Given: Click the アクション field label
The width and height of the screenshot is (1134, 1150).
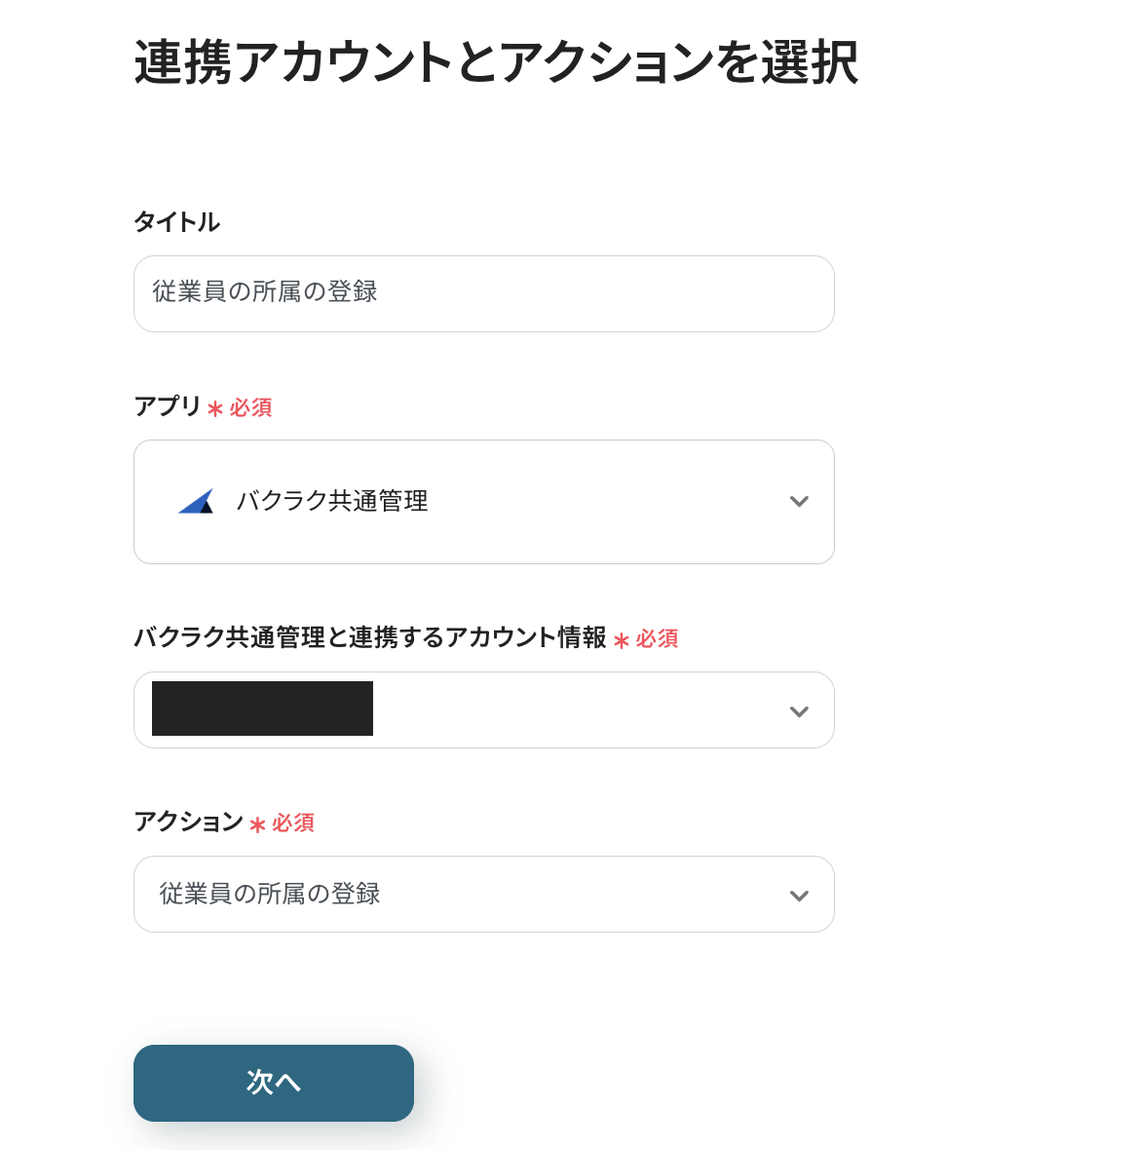Looking at the screenshot, I should coord(188,822).
